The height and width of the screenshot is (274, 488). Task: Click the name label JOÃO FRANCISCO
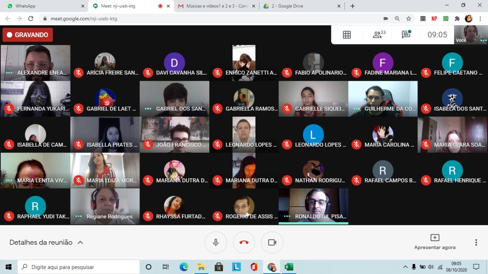(x=181, y=144)
